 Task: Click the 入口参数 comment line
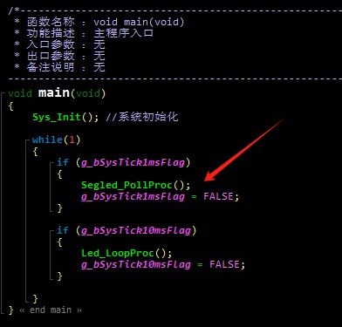tap(59, 44)
